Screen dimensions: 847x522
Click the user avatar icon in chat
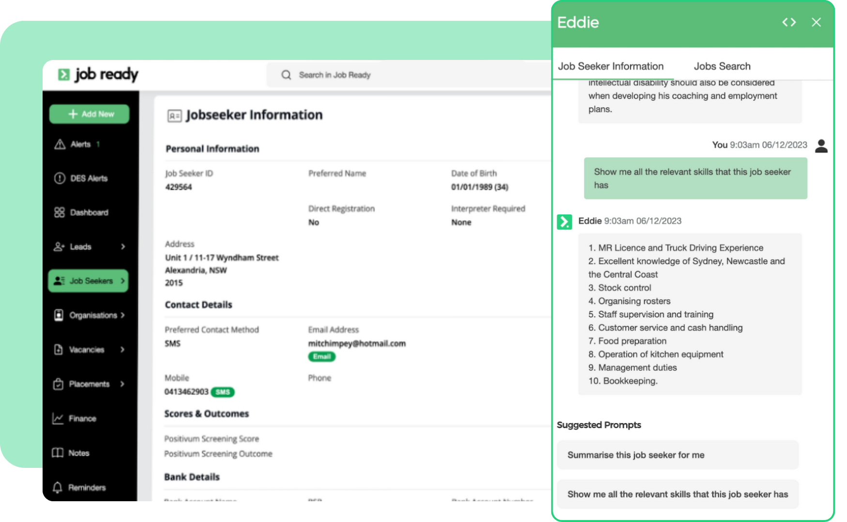[821, 145]
